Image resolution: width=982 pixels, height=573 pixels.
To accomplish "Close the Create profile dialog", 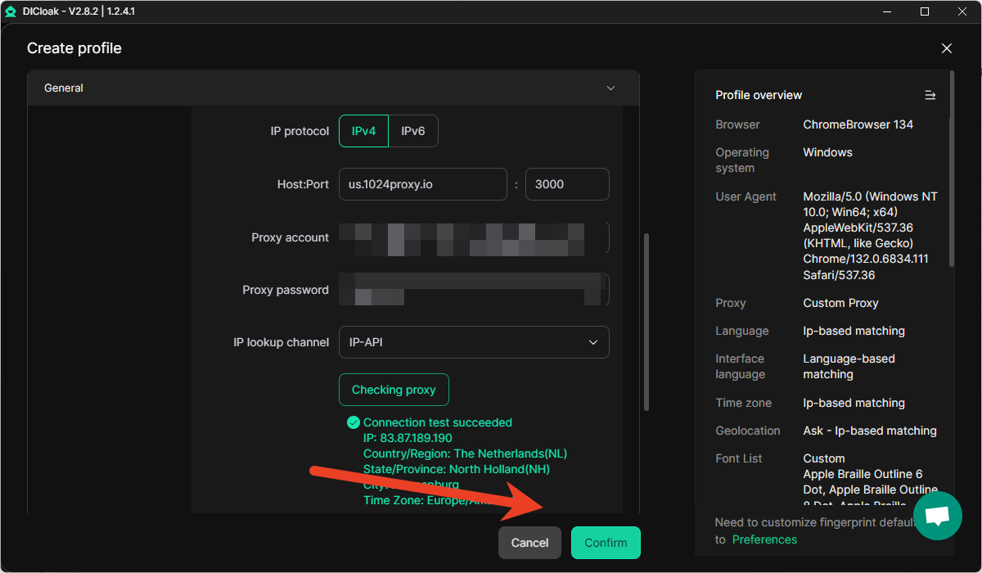I will 946,48.
